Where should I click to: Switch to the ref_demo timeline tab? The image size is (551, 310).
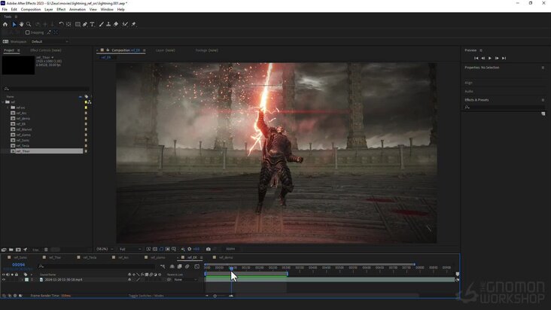(226, 257)
